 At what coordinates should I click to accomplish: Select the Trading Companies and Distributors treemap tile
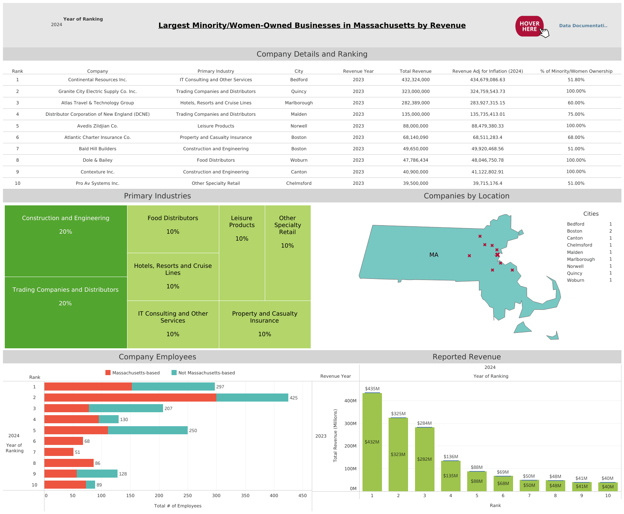click(66, 313)
